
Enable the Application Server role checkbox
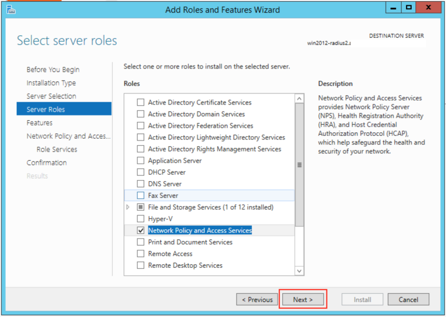(141, 161)
